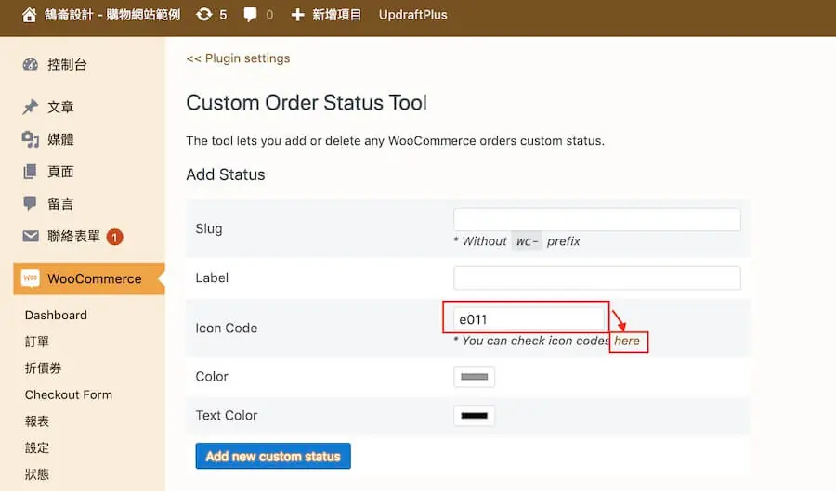Click the Icon Code field with e011
The image size is (836, 491).
coord(529,319)
